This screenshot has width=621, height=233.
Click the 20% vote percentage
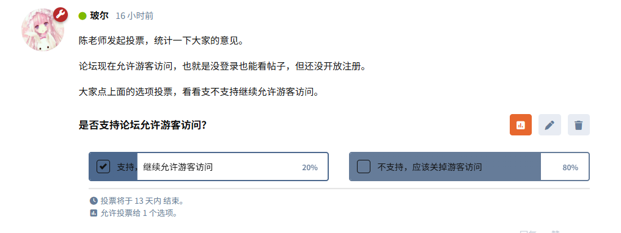310,168
